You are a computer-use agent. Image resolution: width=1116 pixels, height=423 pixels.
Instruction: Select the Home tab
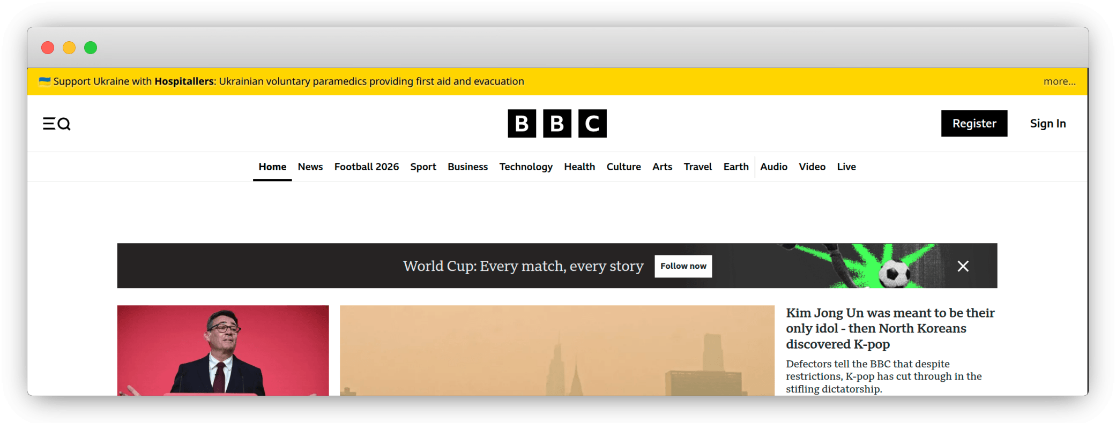pyautogui.click(x=272, y=167)
